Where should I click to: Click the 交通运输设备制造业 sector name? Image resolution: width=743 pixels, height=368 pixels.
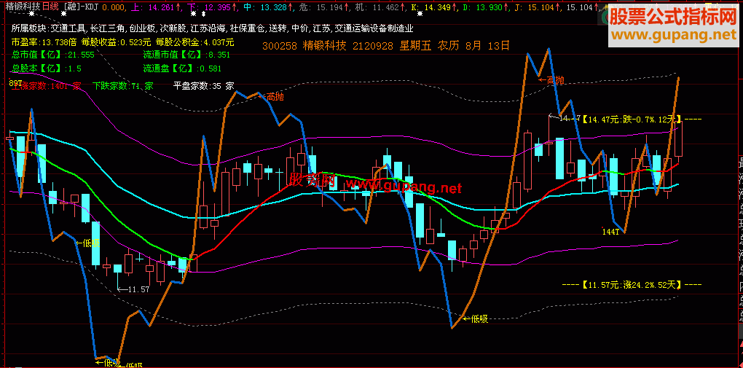(x=374, y=28)
